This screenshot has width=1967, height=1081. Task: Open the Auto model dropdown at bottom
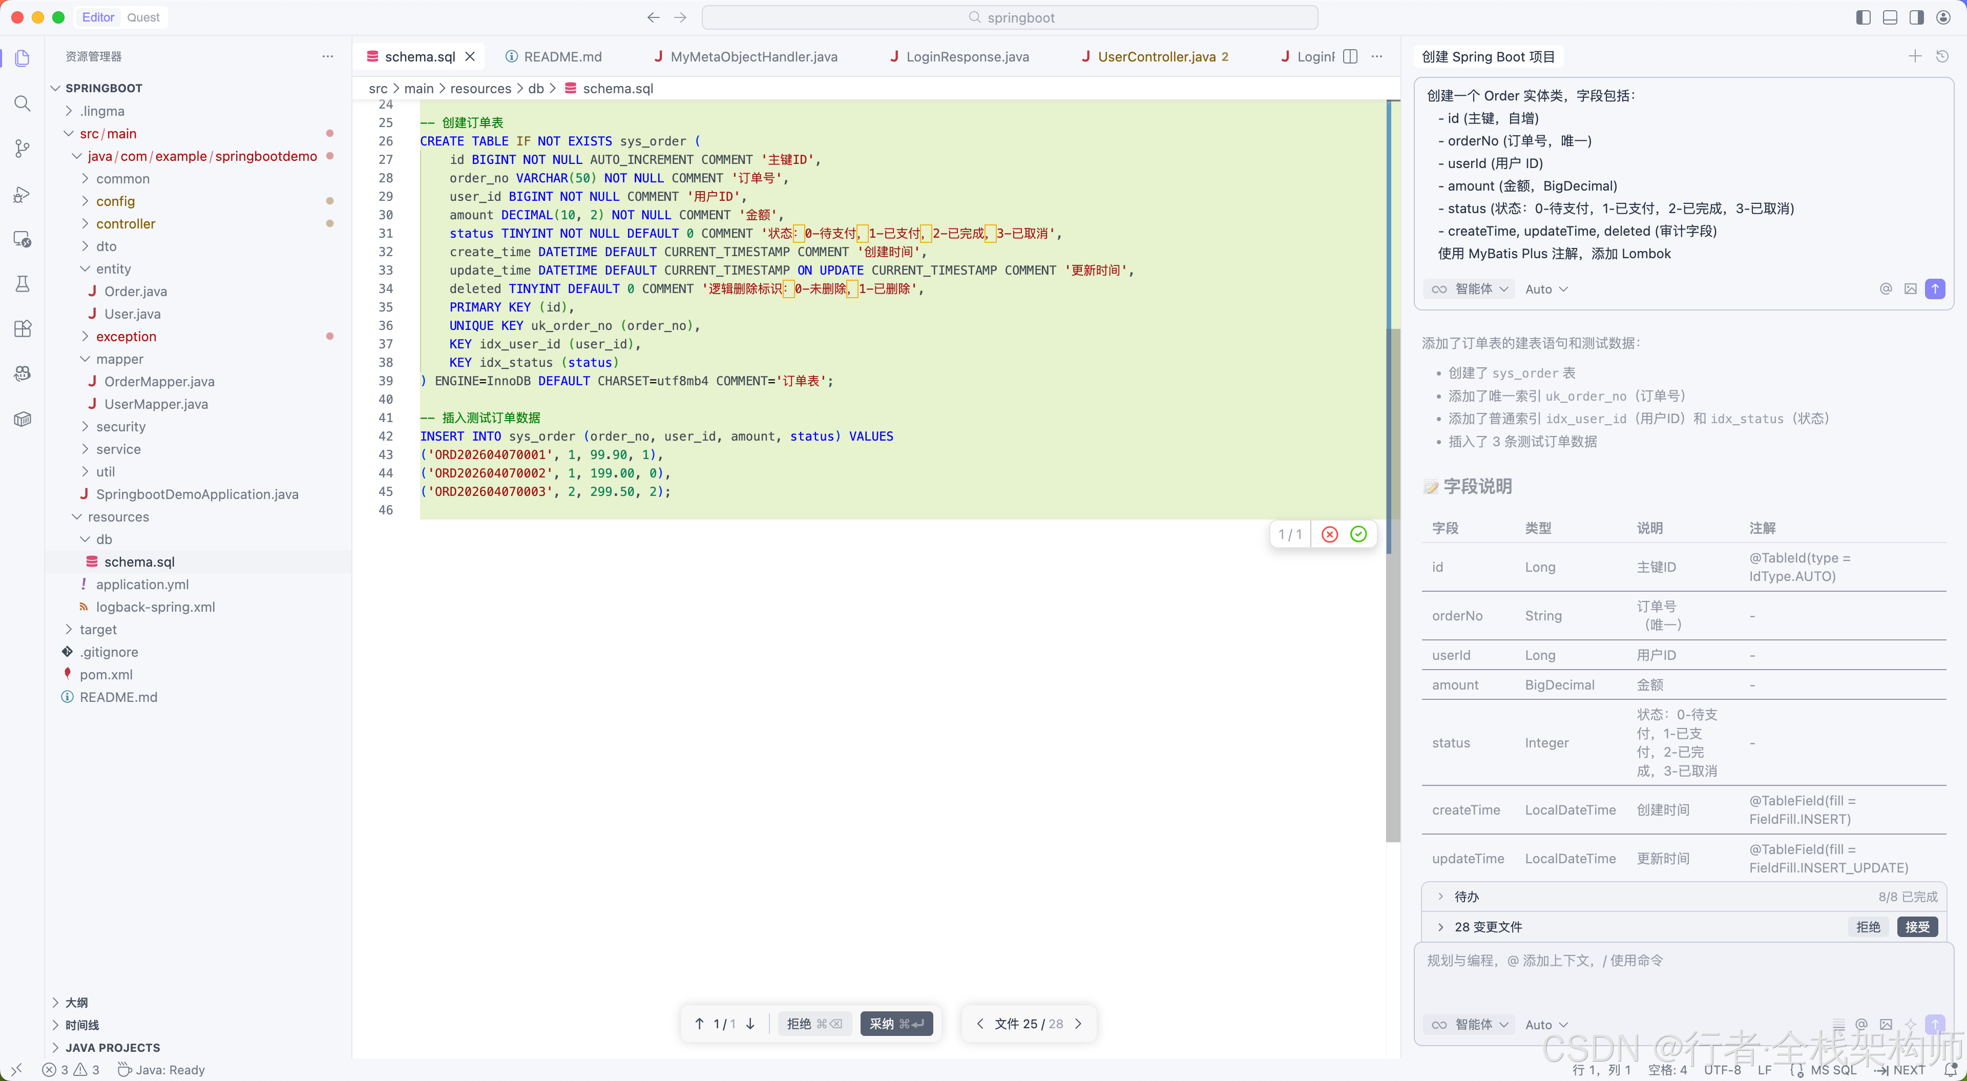1545,1025
